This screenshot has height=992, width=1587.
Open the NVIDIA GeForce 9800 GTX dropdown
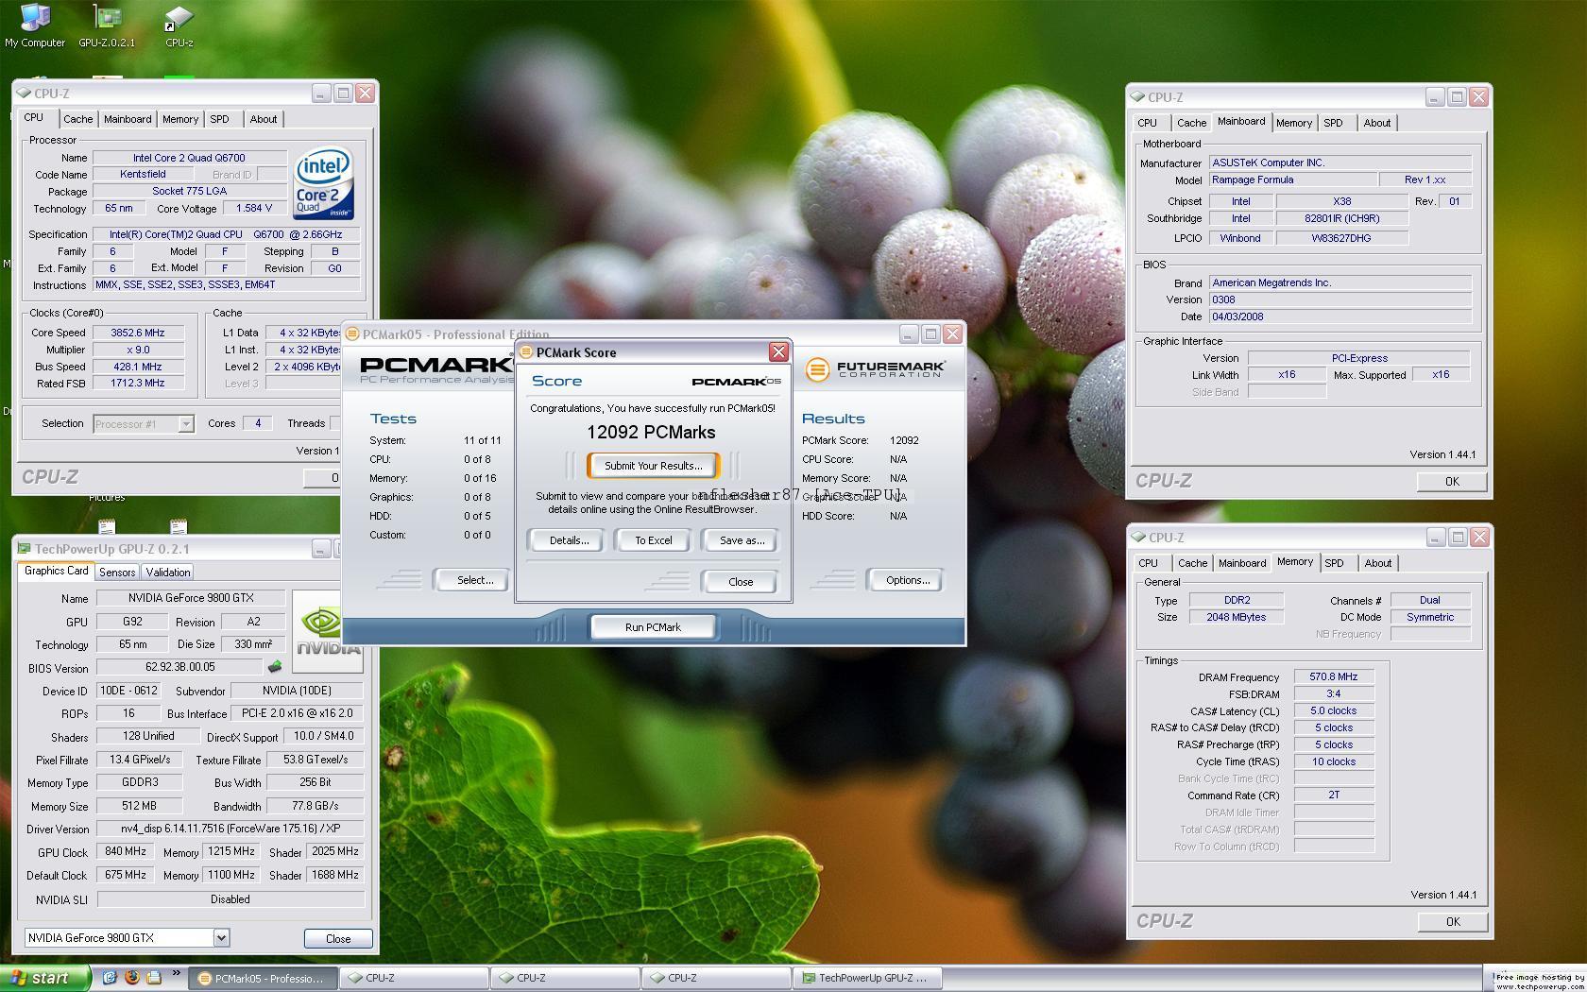pos(127,937)
